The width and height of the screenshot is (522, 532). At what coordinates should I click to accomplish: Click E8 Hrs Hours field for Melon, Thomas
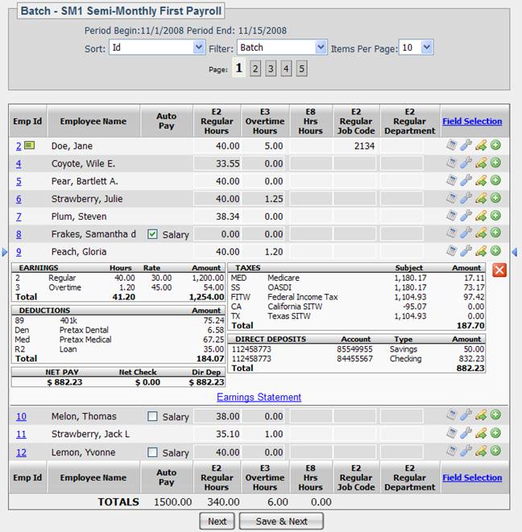[x=310, y=416]
